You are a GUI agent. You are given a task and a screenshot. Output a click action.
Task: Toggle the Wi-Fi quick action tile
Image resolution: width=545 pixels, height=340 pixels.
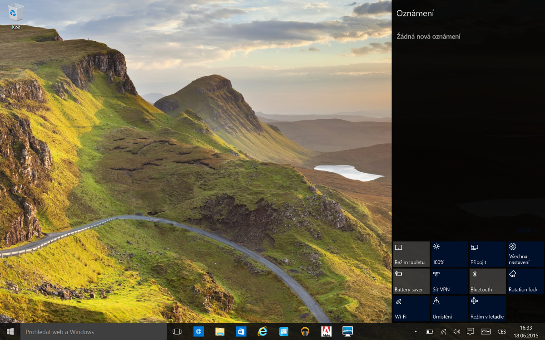tap(411, 308)
